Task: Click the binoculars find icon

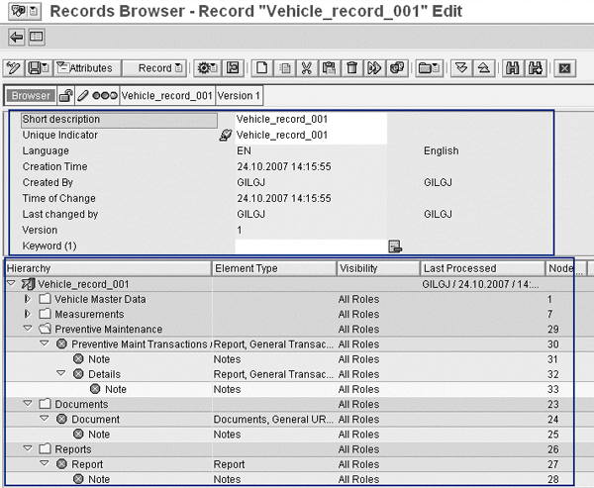Action: pos(513,68)
